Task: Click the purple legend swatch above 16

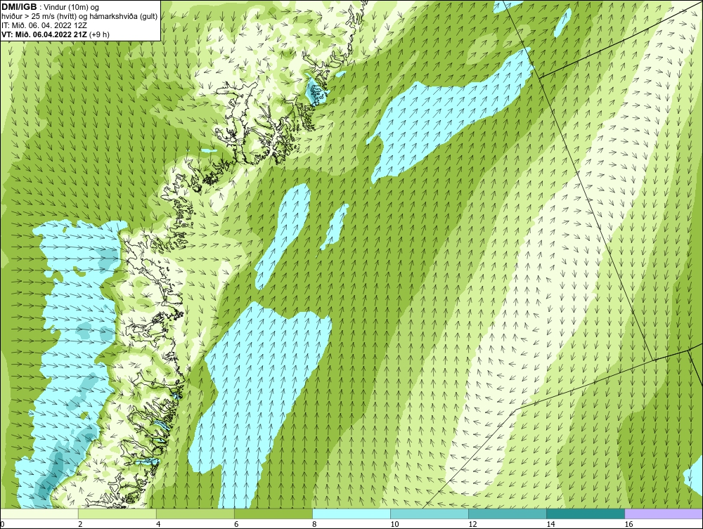Action: [x=664, y=514]
